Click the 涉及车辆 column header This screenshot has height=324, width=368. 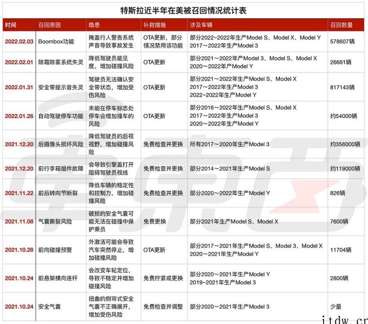[201, 25]
